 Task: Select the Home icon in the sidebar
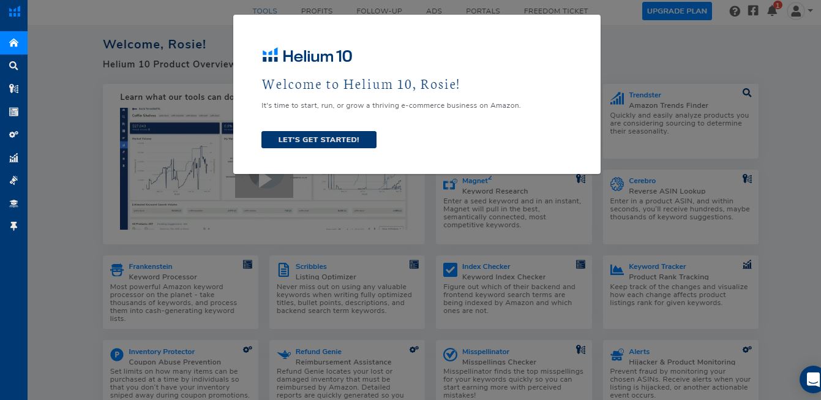[13, 43]
